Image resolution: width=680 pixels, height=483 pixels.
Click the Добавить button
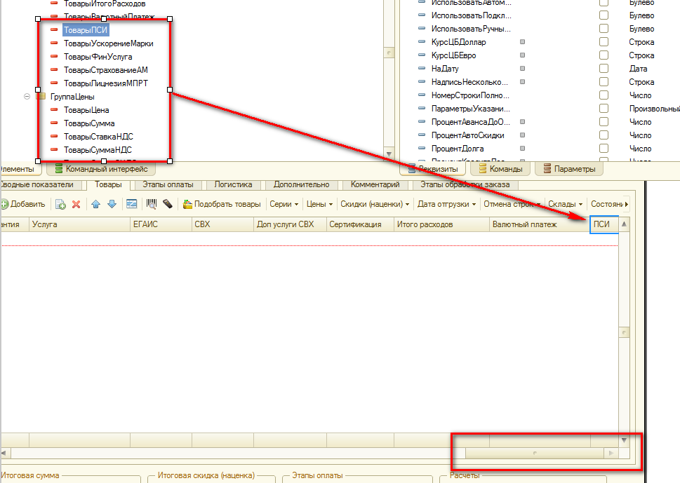tap(23, 204)
